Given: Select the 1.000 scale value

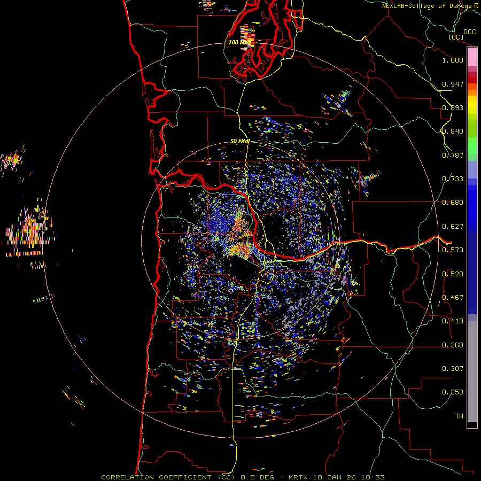Looking at the screenshot, I should click(x=453, y=60).
